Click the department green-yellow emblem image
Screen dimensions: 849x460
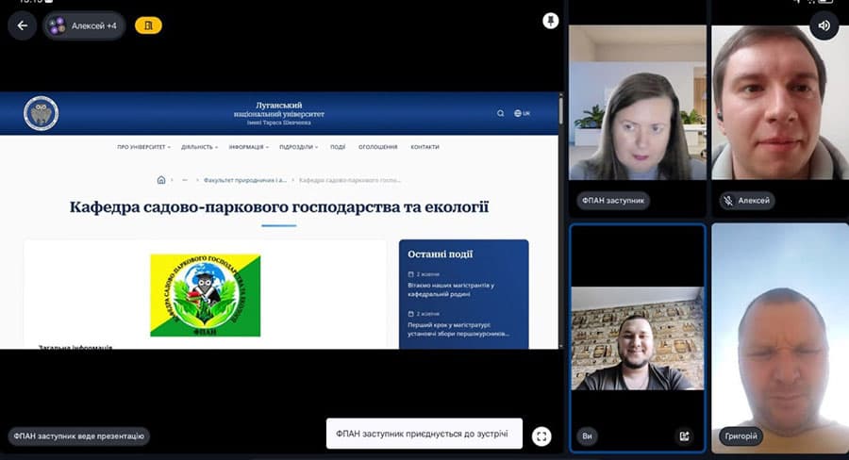pyautogui.click(x=206, y=295)
